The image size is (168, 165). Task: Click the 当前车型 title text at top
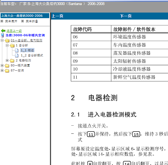point(52,4)
